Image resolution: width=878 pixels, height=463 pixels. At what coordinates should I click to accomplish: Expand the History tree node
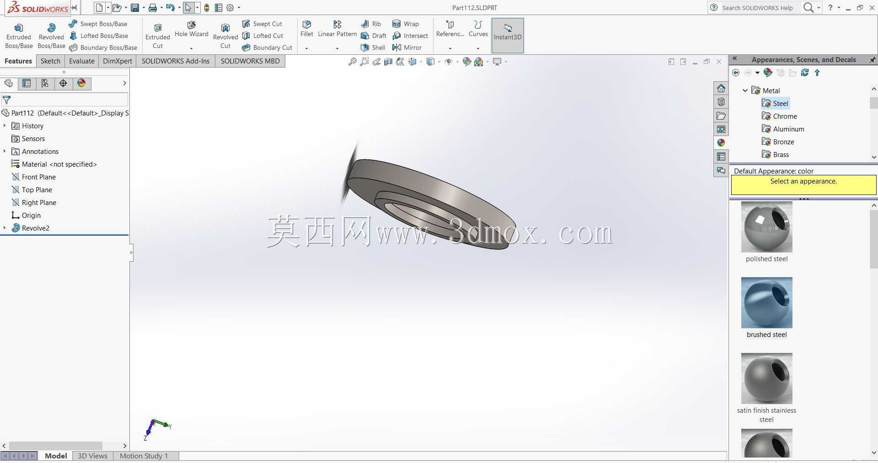5,126
